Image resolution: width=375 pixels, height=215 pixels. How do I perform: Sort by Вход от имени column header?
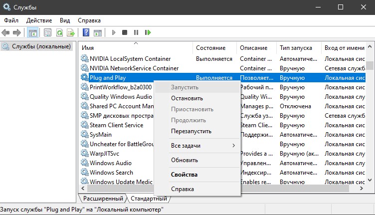pyautogui.click(x=344, y=48)
